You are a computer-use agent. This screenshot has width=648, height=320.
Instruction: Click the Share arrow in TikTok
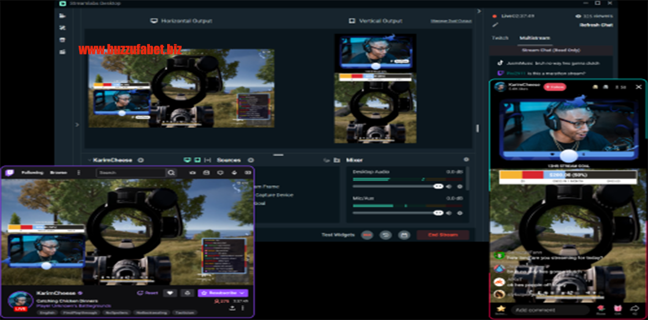click(x=635, y=309)
